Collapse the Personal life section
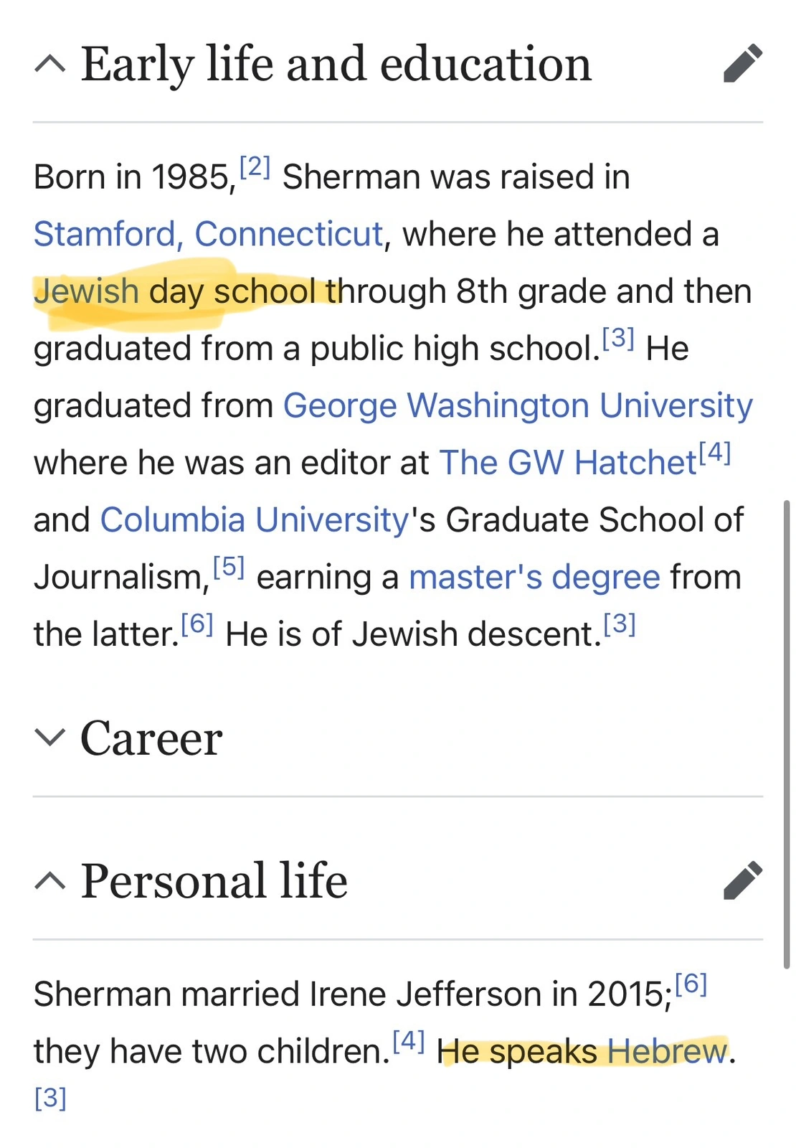The image size is (796, 1148). point(50,881)
